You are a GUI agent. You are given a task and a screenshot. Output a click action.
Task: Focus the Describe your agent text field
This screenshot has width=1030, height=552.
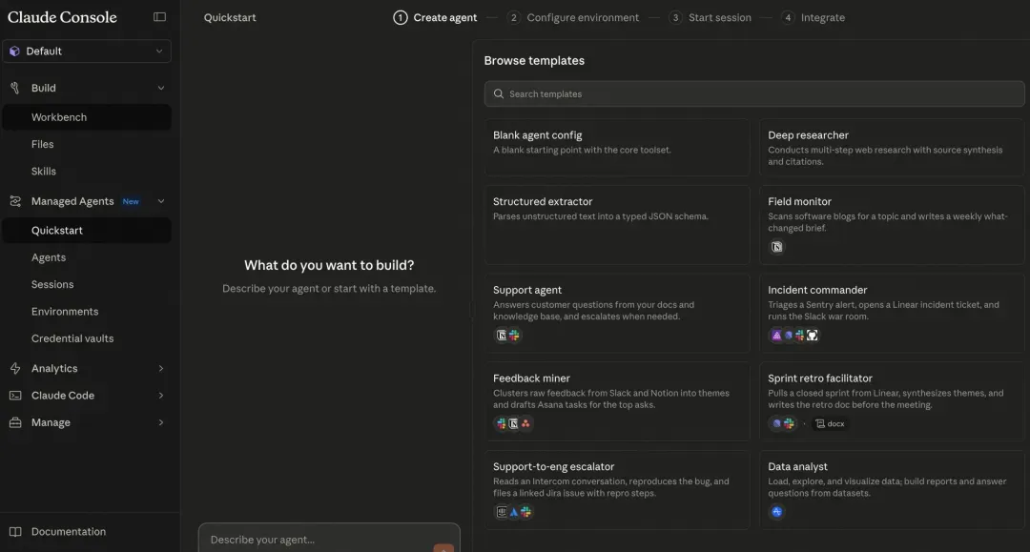[315, 540]
